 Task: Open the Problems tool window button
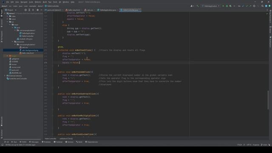coord(46,142)
